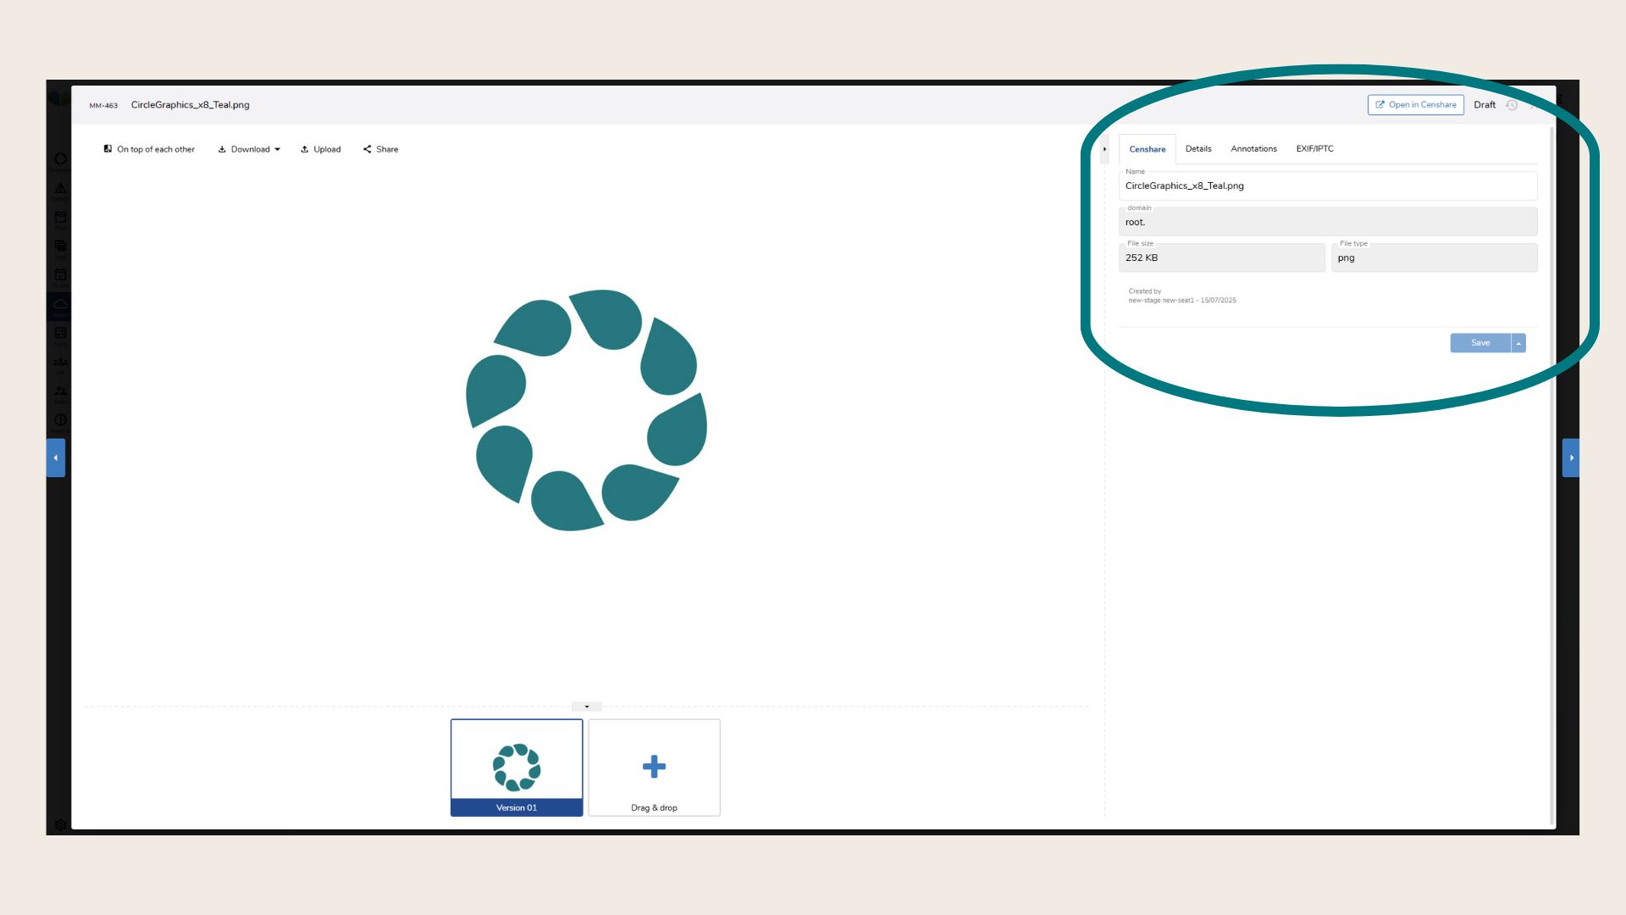Select the Censhare tab
Screen dimensions: 1626x915
(x=1147, y=149)
